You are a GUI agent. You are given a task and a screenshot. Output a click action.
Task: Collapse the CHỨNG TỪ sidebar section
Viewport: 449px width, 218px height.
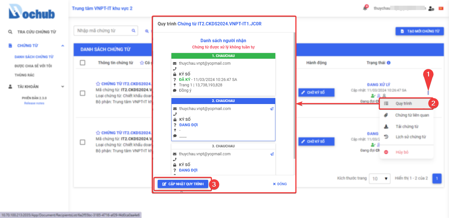click(x=63, y=46)
